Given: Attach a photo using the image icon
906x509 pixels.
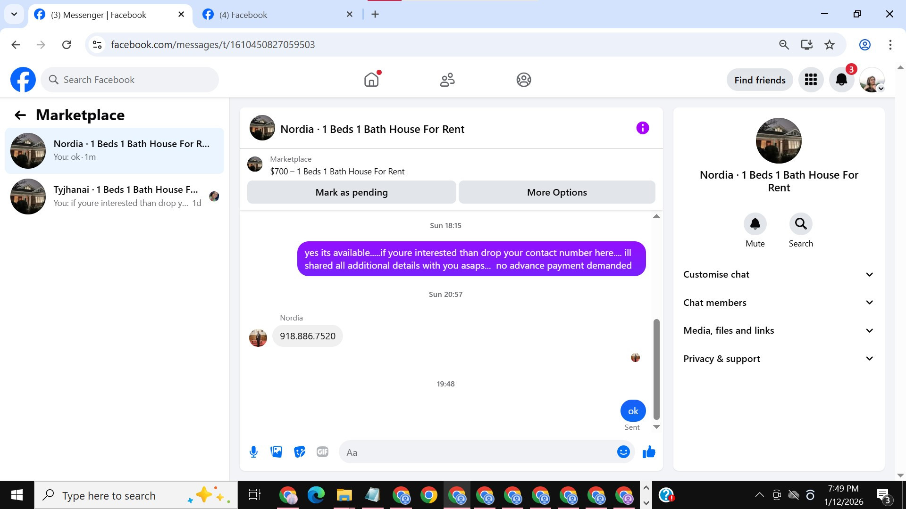Looking at the screenshot, I should pos(277,452).
